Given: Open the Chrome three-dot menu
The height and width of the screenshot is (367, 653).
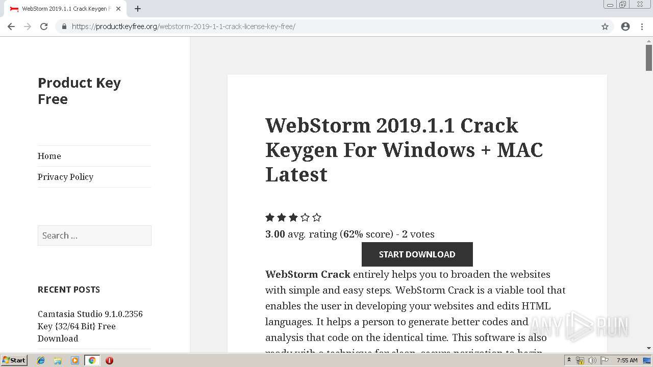Looking at the screenshot, I should click(x=642, y=27).
